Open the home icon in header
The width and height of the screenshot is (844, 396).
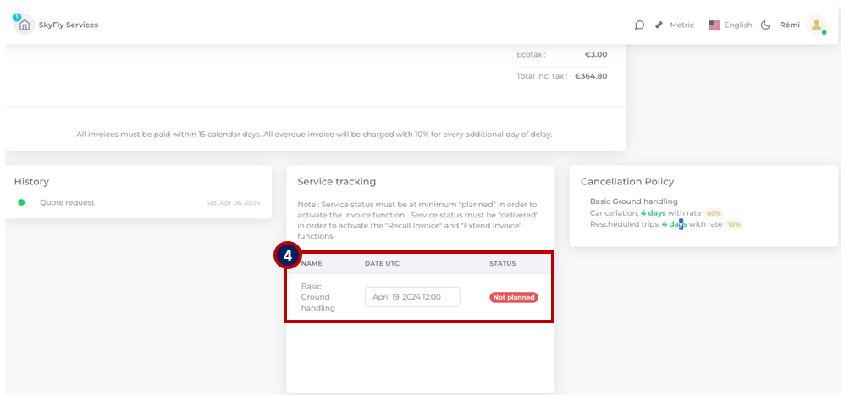[x=25, y=25]
